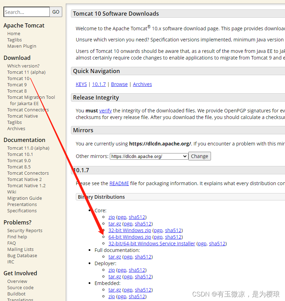Image resolution: width=285 pixels, height=301 pixels.
Task: Open Which version? link
Action: [23, 66]
